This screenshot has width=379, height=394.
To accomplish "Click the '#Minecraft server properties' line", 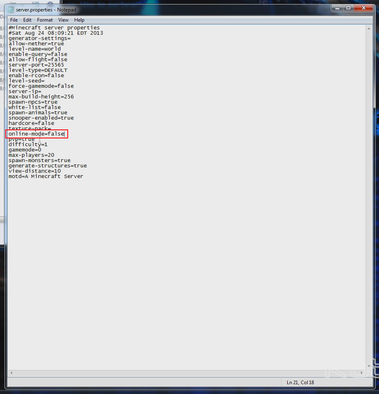I will [54, 28].
